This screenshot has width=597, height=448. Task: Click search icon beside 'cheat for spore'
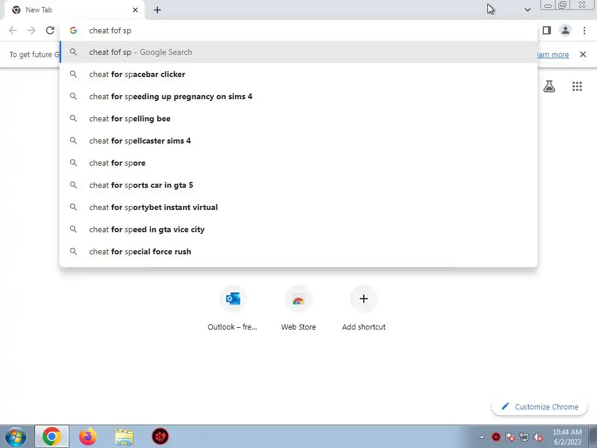click(73, 163)
